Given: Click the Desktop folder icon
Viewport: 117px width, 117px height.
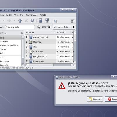Looking at the screenshot, I should click(31, 42).
